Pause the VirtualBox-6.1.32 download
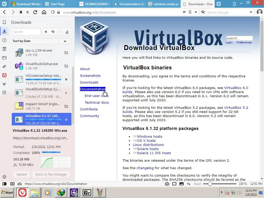This screenshot has height=198, width=264. (66, 120)
